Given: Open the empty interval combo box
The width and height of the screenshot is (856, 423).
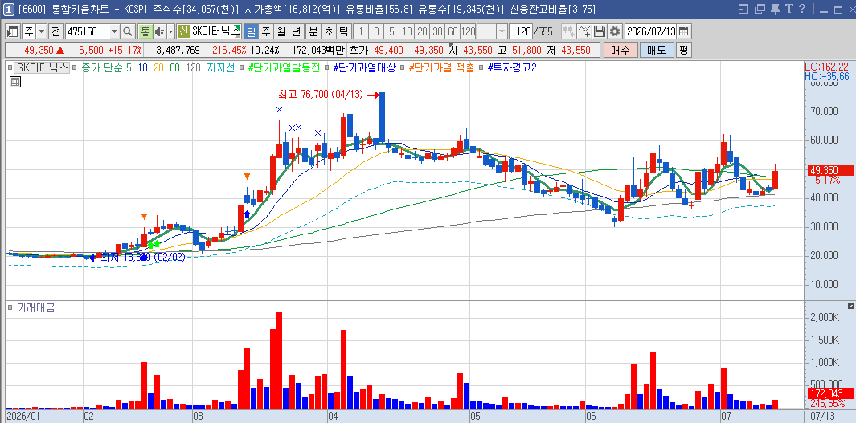Looking at the screenshot, I should point(493,31).
